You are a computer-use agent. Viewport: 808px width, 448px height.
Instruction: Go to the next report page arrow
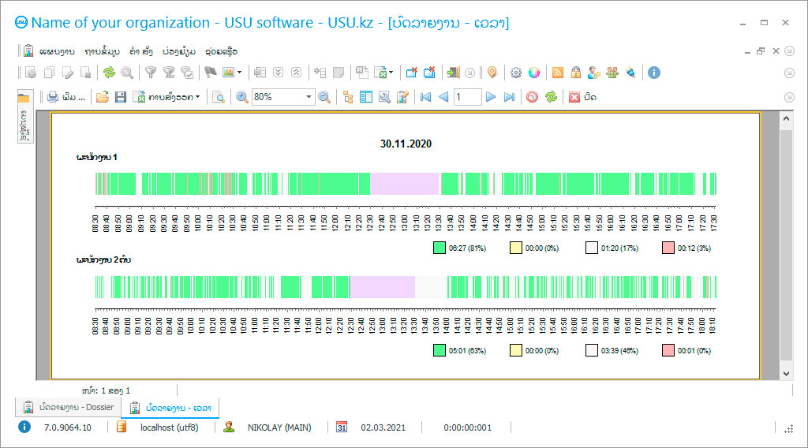coord(490,97)
